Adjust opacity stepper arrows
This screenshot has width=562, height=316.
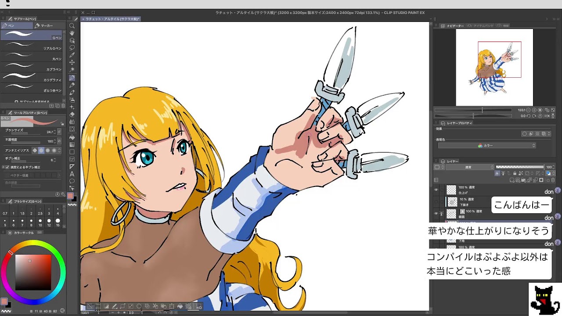tap(54, 141)
